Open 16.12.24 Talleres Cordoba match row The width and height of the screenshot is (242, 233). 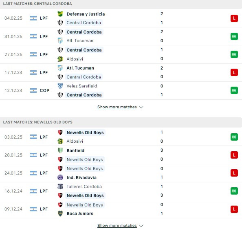pyautogui.click(x=121, y=191)
